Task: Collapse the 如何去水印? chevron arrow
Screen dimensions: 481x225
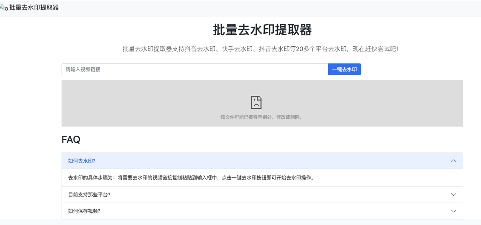Action: (453, 161)
